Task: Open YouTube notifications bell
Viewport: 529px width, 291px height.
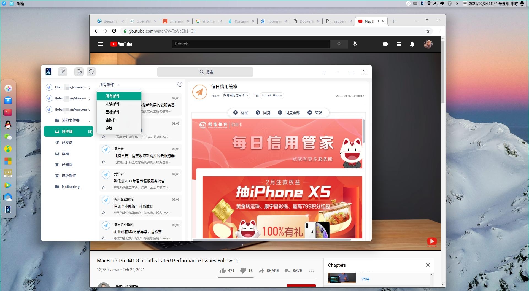Action: [x=412, y=44]
